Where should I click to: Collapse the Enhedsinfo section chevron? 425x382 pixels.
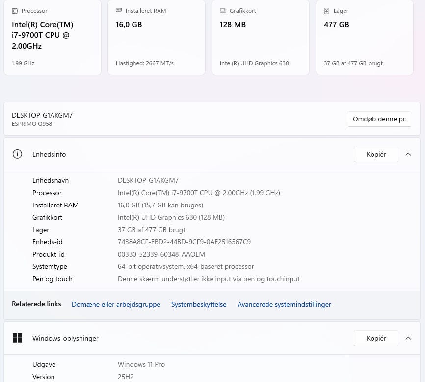408,154
